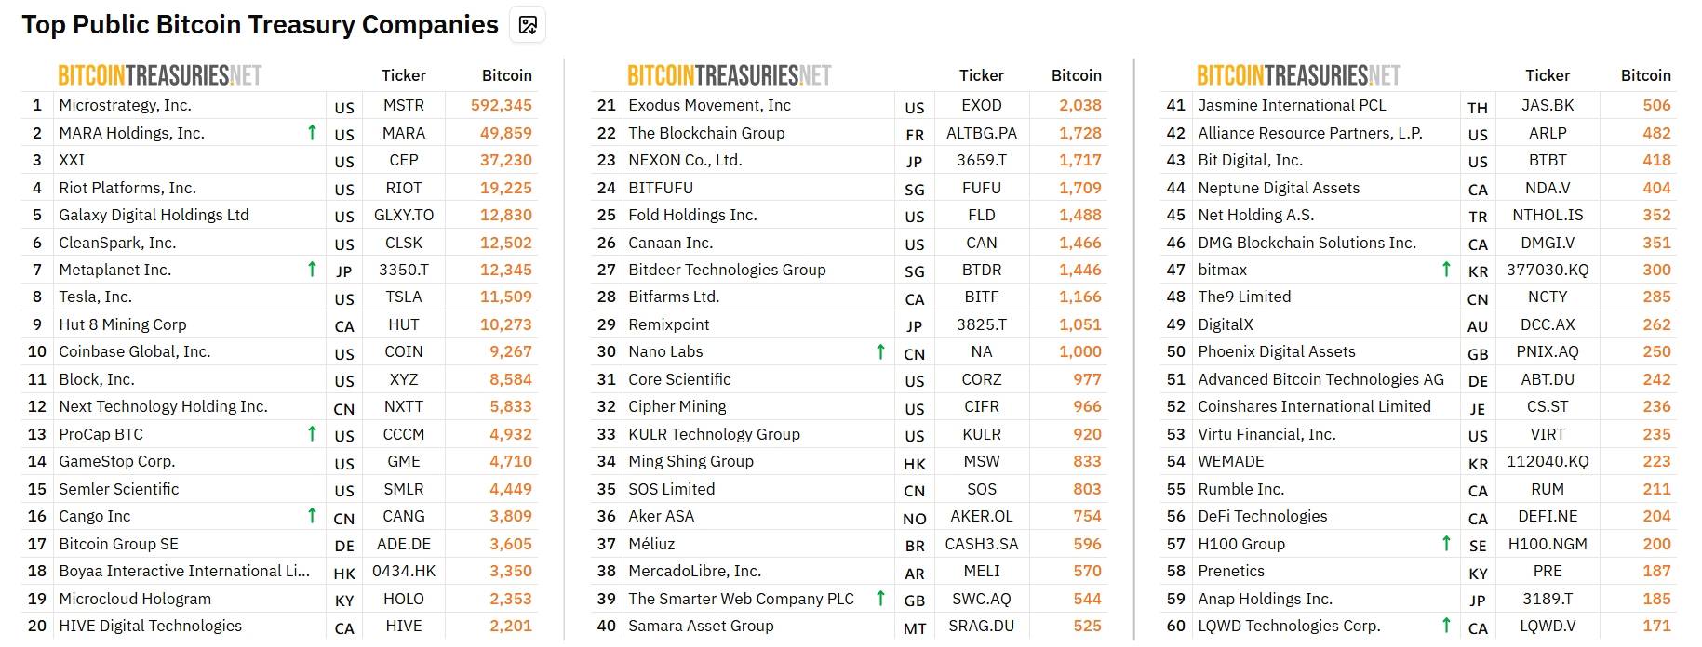The height and width of the screenshot is (647, 1702).
Task: Click the middle BitcoinTreasuries.net logo
Action: [x=730, y=75]
